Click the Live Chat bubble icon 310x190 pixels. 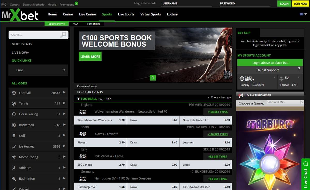pyautogui.click(x=306, y=164)
